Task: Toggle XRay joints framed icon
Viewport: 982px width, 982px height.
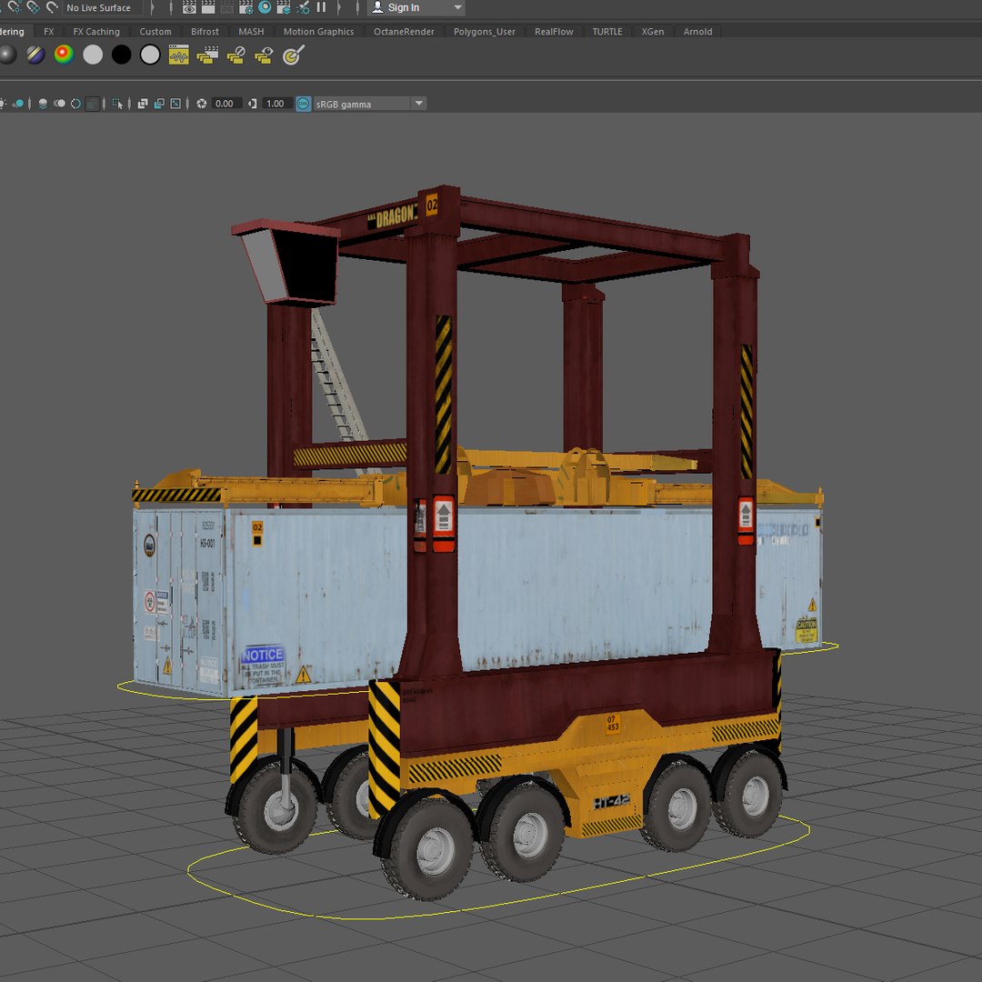Action: pos(176,104)
